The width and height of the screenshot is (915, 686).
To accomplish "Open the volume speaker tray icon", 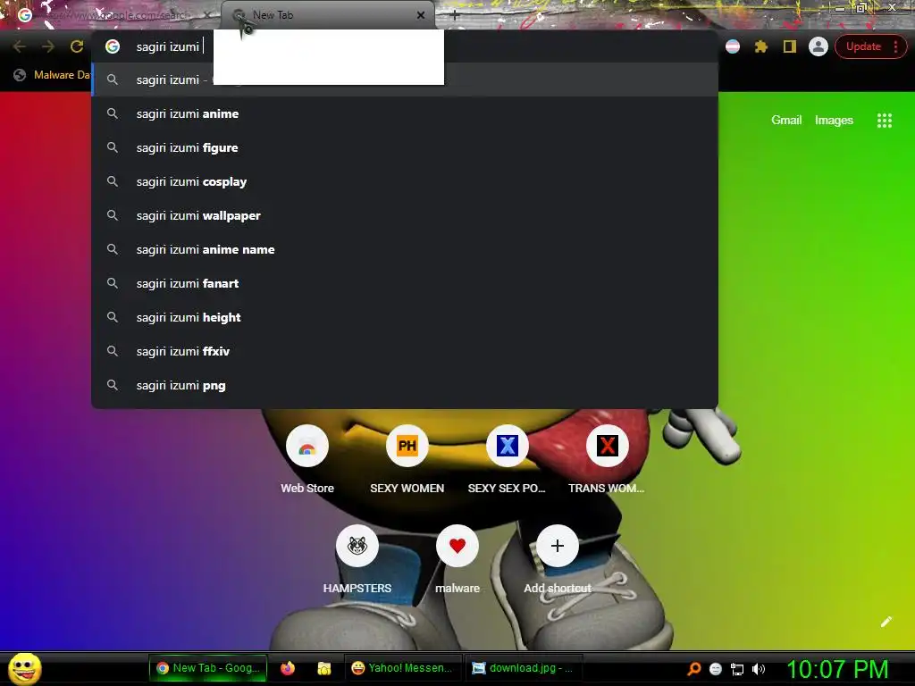I will pyautogui.click(x=758, y=669).
